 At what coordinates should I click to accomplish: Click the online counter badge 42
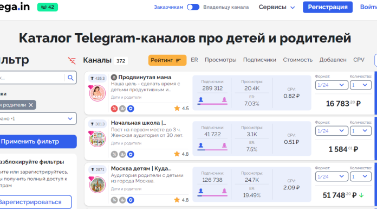tap(48, 7)
